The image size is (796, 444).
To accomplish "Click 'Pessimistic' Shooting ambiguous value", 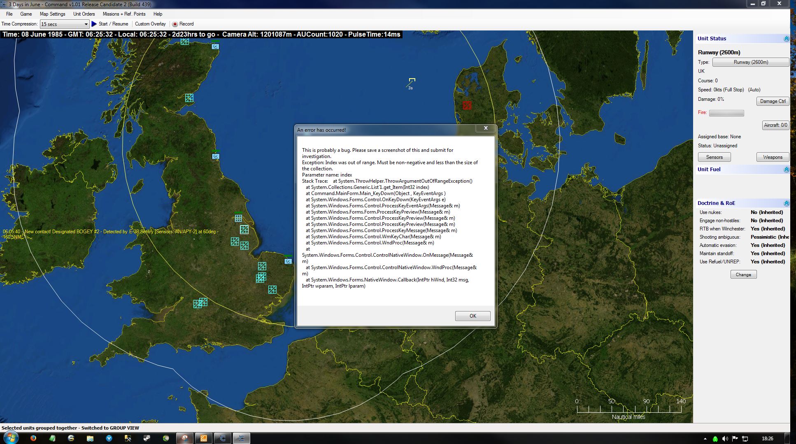I will (x=770, y=237).
